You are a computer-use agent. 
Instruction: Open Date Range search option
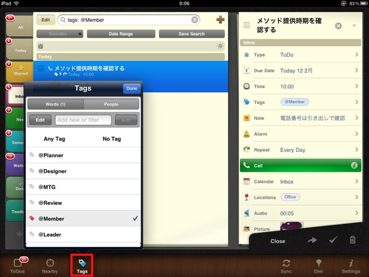[x=121, y=34]
